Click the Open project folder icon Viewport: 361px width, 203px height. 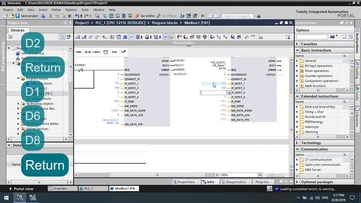click(11, 16)
